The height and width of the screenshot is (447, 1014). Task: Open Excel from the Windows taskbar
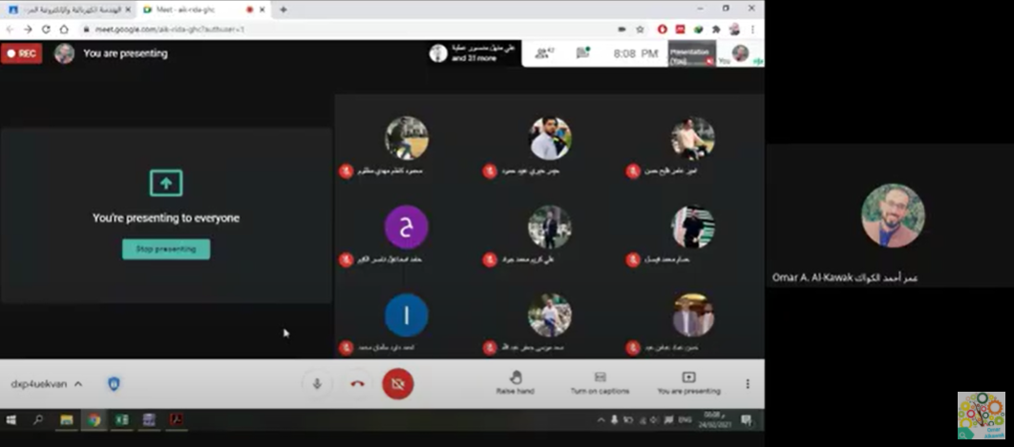121,419
